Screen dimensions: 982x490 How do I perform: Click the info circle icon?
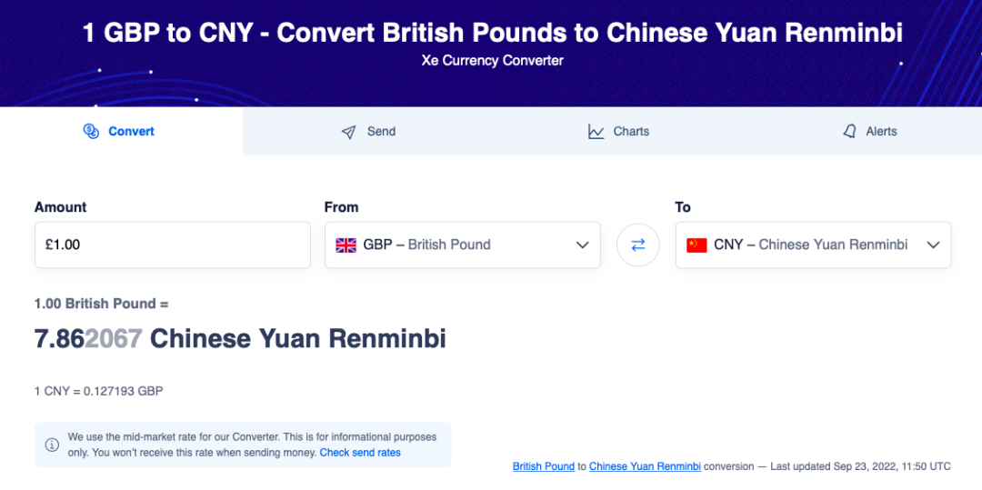tap(52, 445)
